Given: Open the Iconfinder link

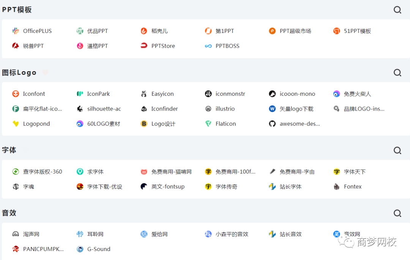Looking at the screenshot, I should 164,109.
